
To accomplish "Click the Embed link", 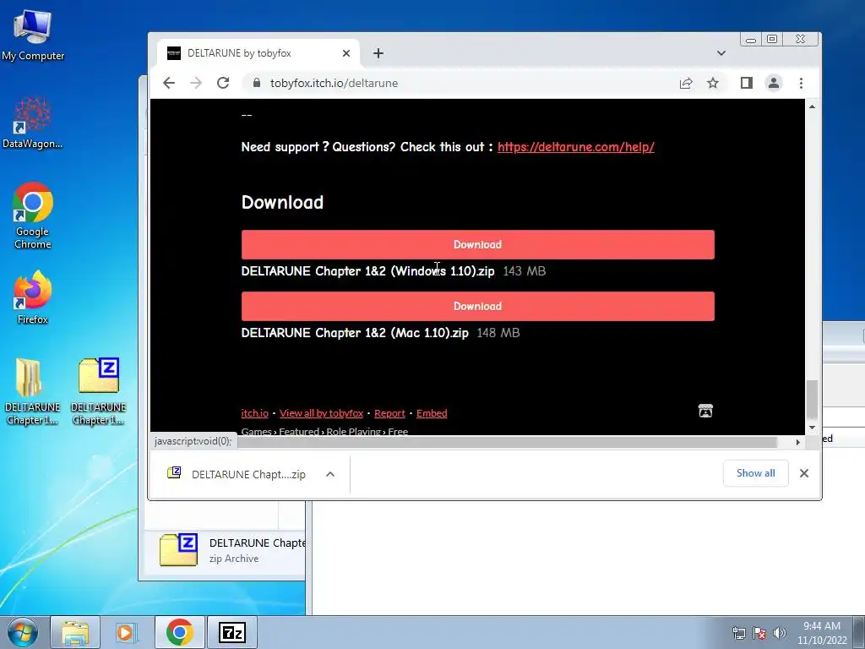I will click(432, 413).
